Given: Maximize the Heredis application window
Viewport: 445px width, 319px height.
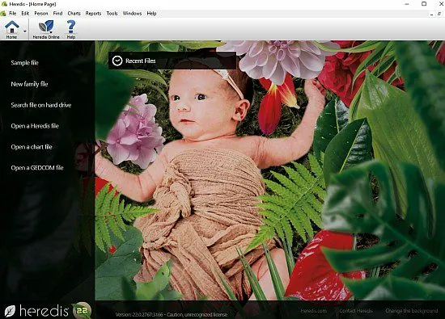Looking at the screenshot, I should point(424,4).
